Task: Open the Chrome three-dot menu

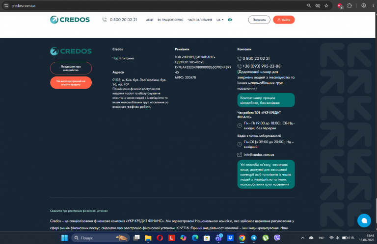Action: [x=373, y=5]
